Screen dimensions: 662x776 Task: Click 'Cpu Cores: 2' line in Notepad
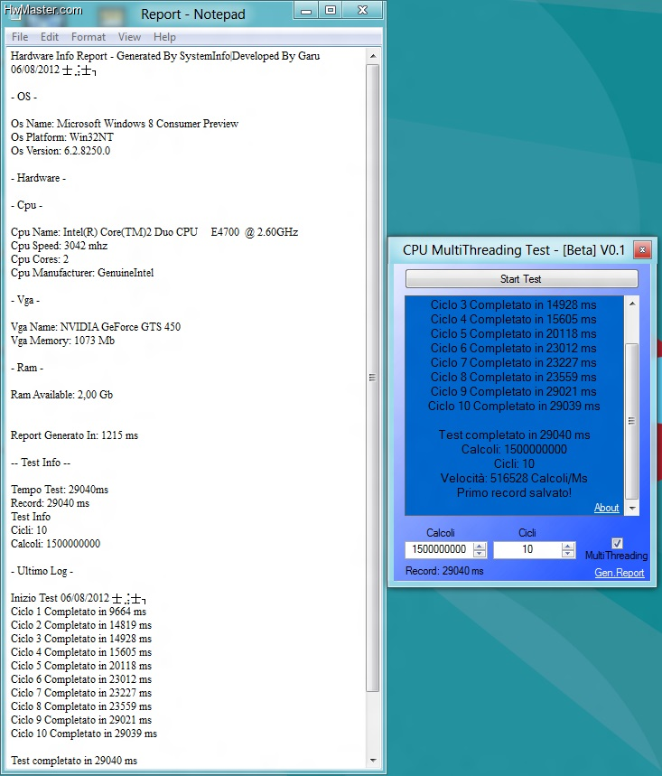point(40,259)
